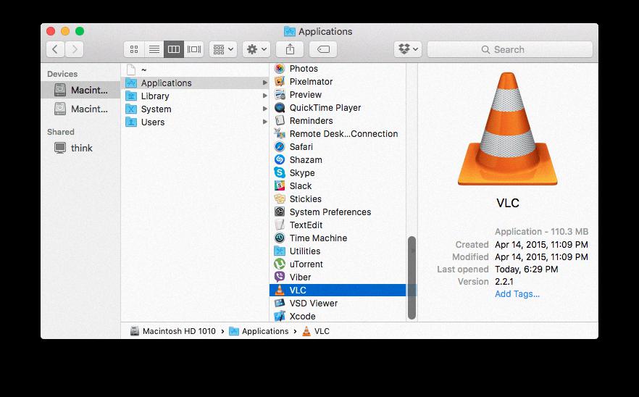Select the Safari app icon
This screenshot has width=639, height=397.
[280, 147]
